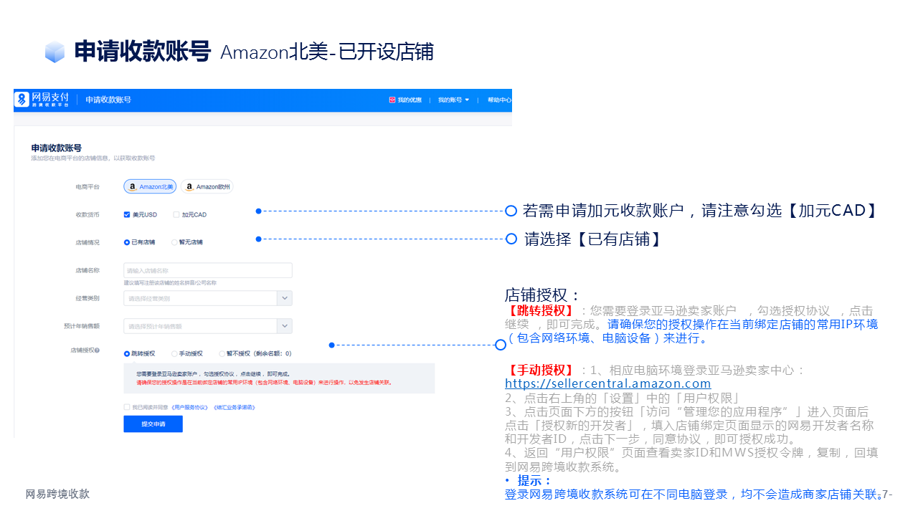The height and width of the screenshot is (516, 918).
Task: Click the 预计年销售额 field label
Action: point(82,326)
